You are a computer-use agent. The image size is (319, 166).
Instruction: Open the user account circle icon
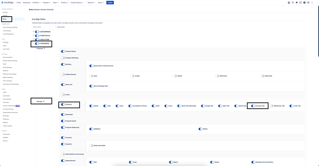coord(289,3)
